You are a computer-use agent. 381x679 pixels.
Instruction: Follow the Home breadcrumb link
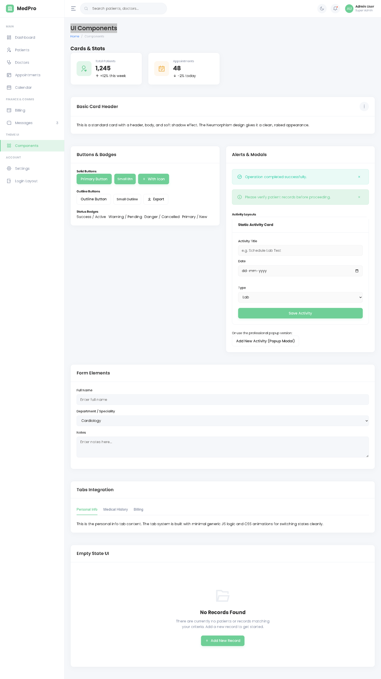tap(75, 36)
